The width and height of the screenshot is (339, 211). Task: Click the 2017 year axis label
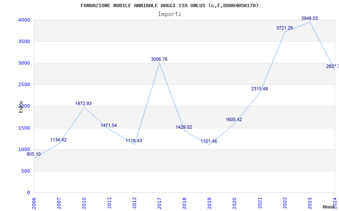click(160, 203)
